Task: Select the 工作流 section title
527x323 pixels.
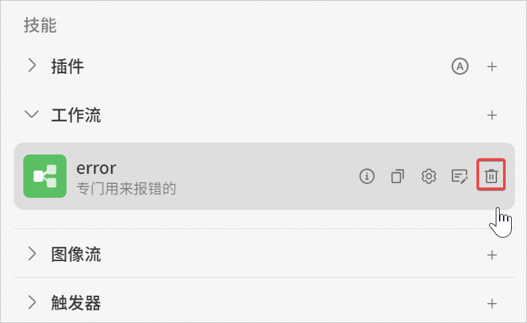Action: point(76,115)
